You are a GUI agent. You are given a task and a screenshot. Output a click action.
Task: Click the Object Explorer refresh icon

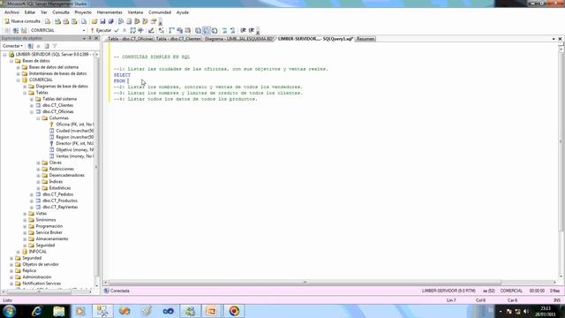[x=47, y=46]
